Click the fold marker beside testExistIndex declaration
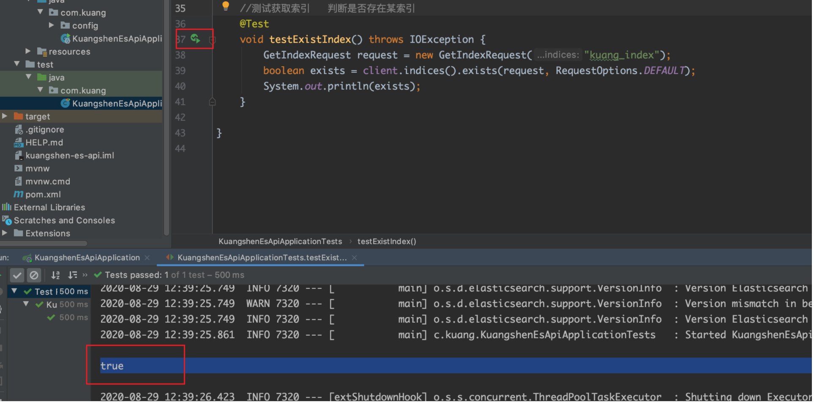 pos(212,40)
